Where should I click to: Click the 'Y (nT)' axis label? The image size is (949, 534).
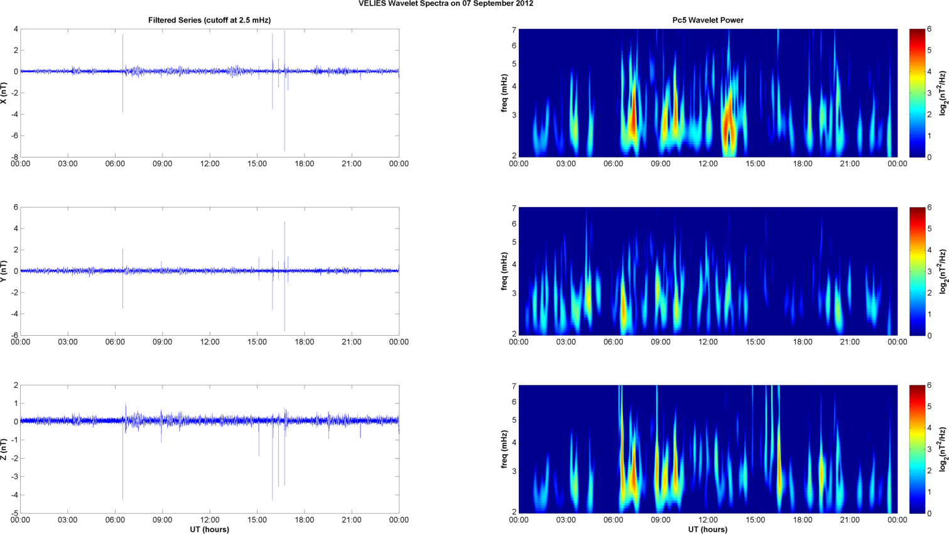(x=4, y=271)
